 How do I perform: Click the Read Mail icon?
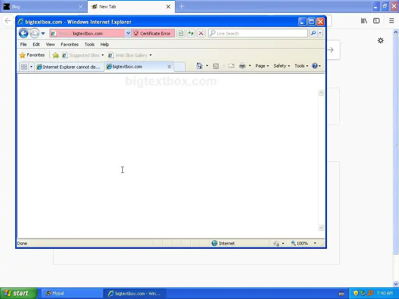coord(231,66)
